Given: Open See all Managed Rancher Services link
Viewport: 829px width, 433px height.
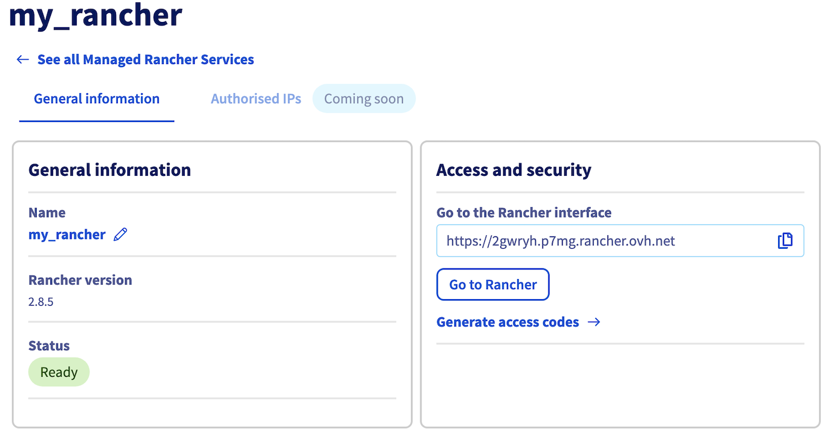Looking at the screenshot, I should pyautogui.click(x=146, y=59).
